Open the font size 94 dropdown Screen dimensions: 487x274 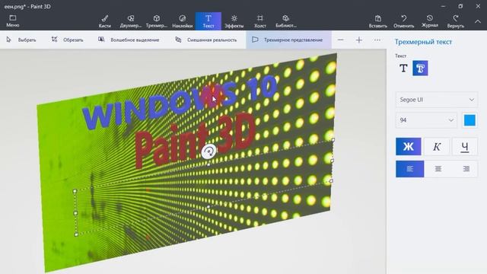click(426, 120)
